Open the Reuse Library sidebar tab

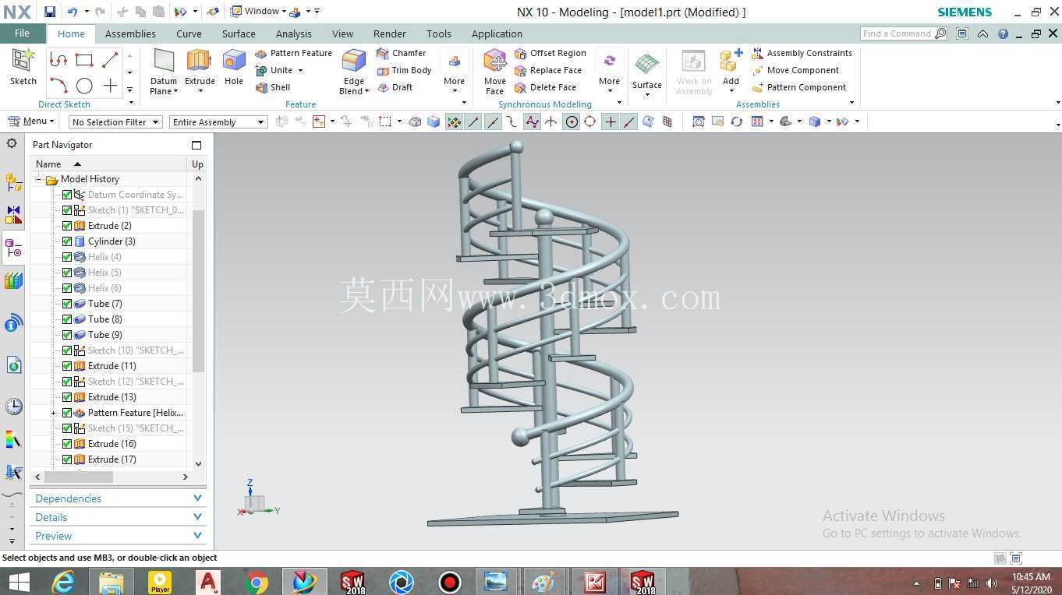click(x=13, y=281)
